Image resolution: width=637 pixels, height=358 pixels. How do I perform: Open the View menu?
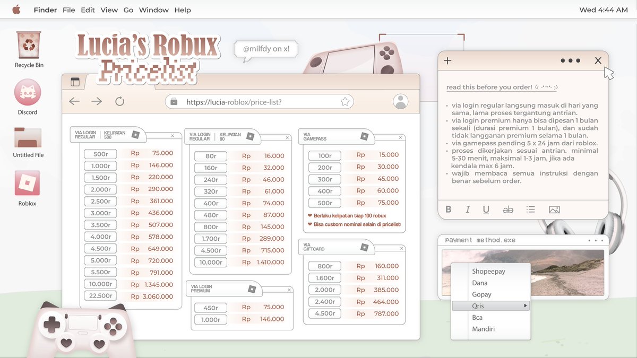[109, 10]
